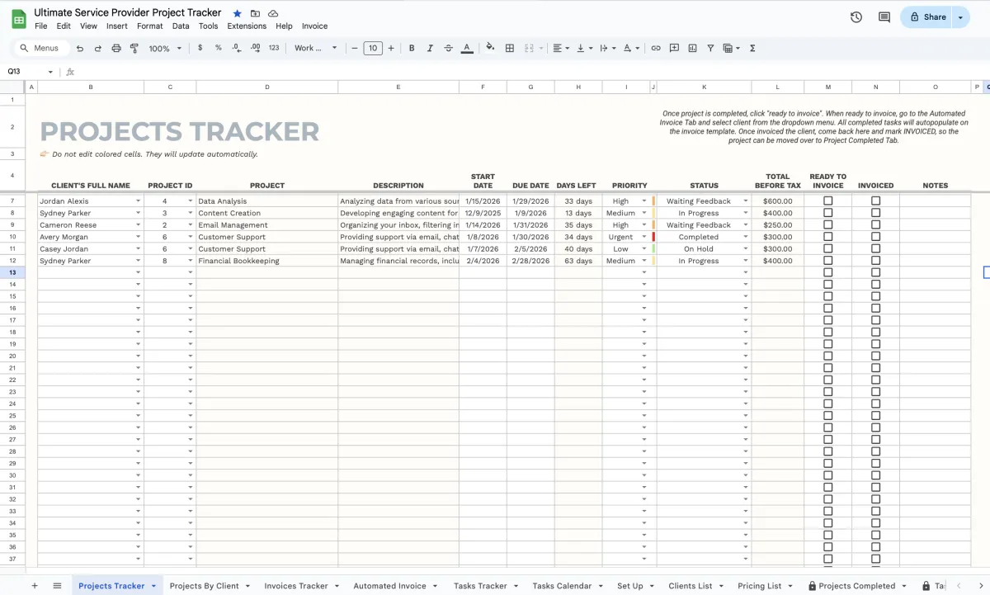Open the all sheets list icon

(57, 586)
